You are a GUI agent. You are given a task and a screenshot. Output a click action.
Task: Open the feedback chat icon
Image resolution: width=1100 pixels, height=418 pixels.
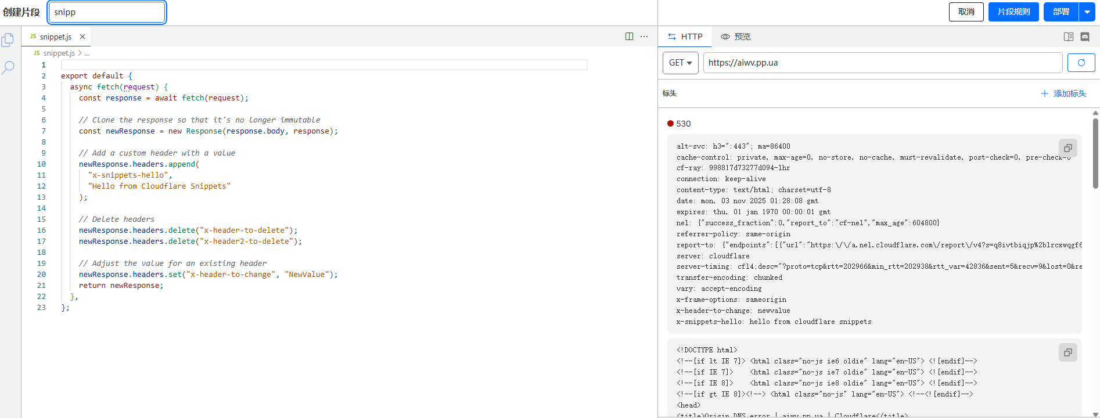(x=1084, y=37)
